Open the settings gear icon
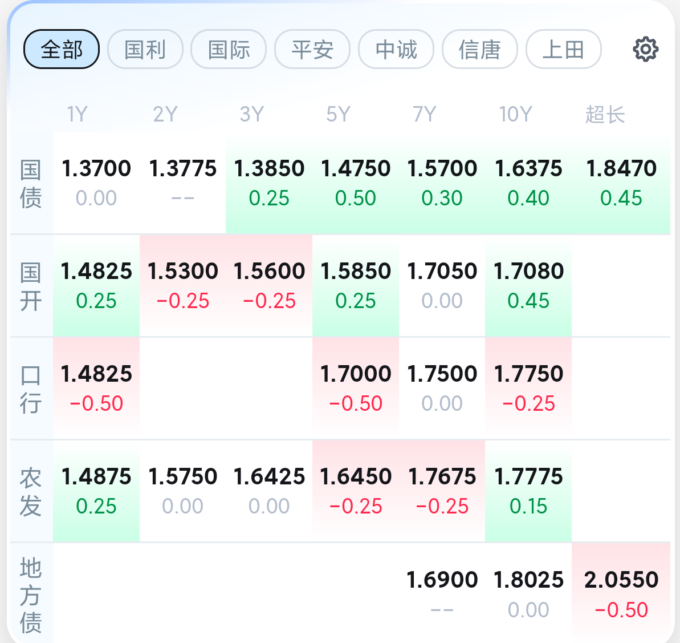 645,50
